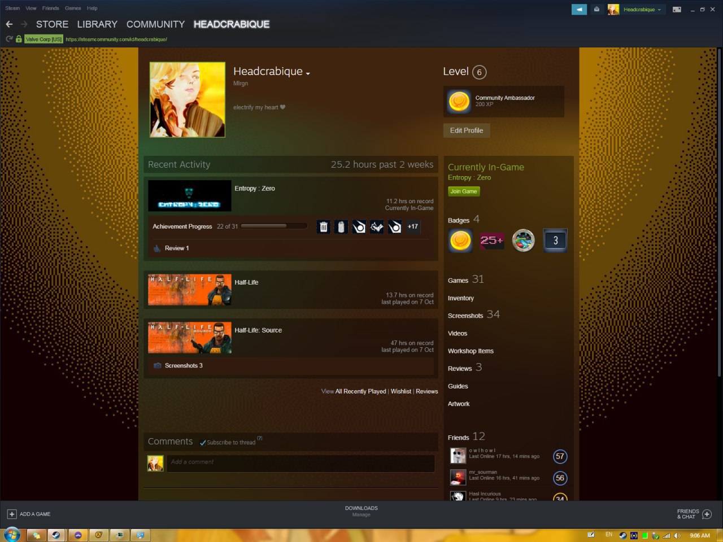Click the achievement progress bar
The image size is (723, 542).
(274, 226)
